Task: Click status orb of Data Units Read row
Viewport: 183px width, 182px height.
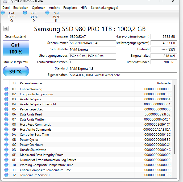Action: (6, 114)
